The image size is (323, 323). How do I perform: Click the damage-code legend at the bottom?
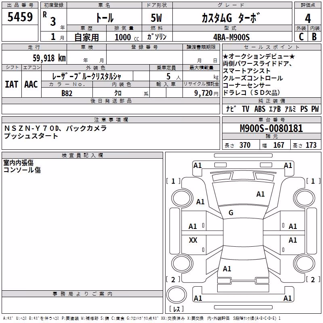pyautogui.click(x=142, y=318)
